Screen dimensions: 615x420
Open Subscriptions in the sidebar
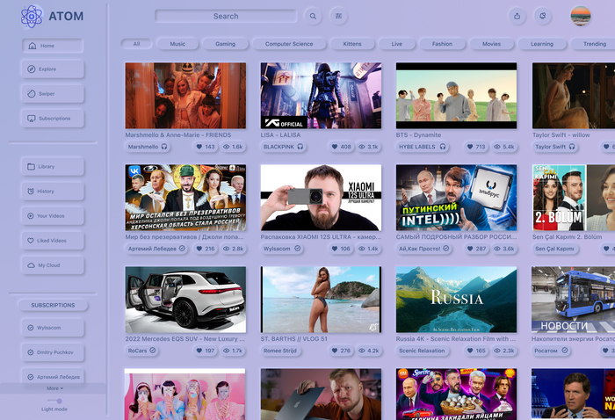(x=53, y=119)
